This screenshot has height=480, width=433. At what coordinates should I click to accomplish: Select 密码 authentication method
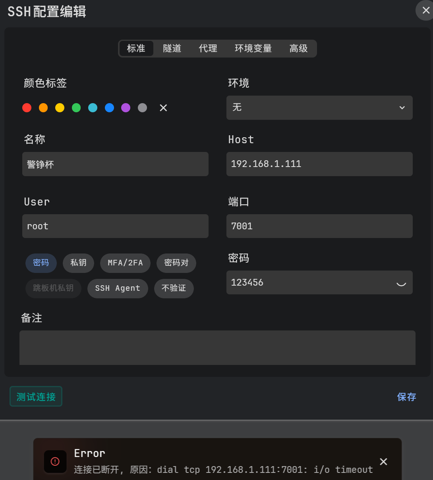click(x=41, y=263)
